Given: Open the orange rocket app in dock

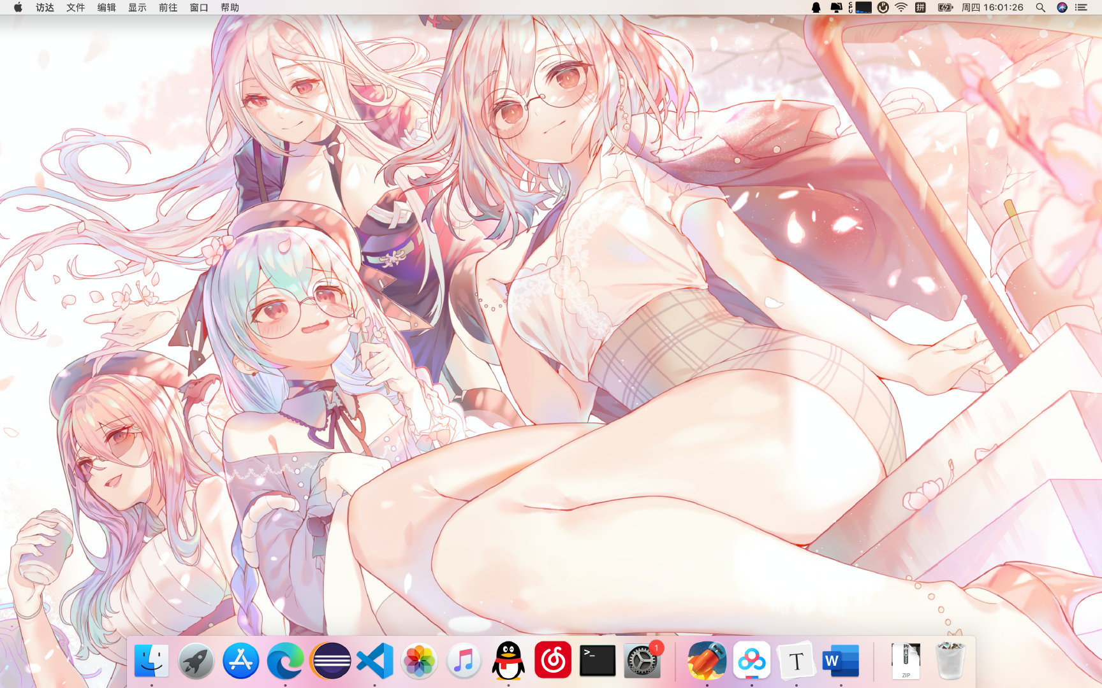Looking at the screenshot, I should pos(707,661).
